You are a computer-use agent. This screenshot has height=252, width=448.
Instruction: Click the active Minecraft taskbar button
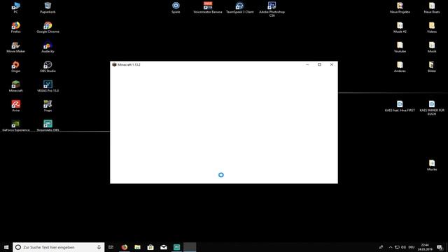[x=190, y=247]
